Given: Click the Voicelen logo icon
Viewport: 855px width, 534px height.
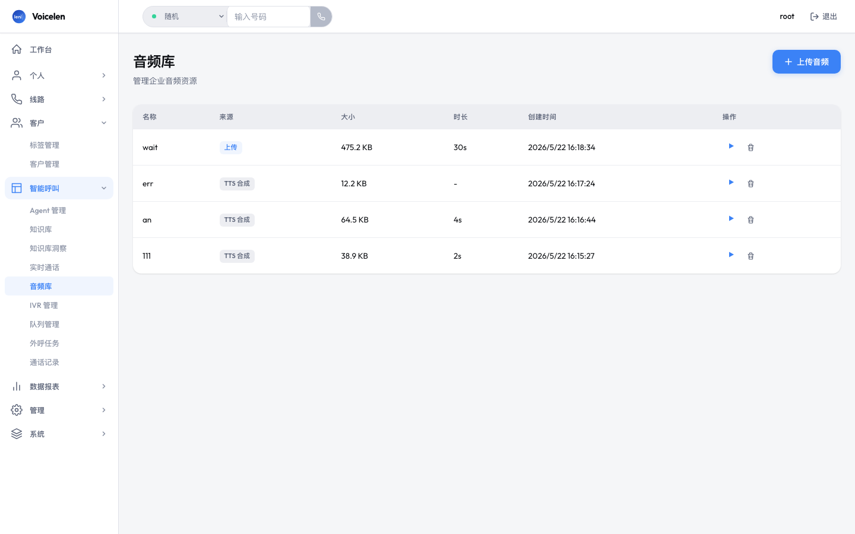Looking at the screenshot, I should (x=19, y=17).
